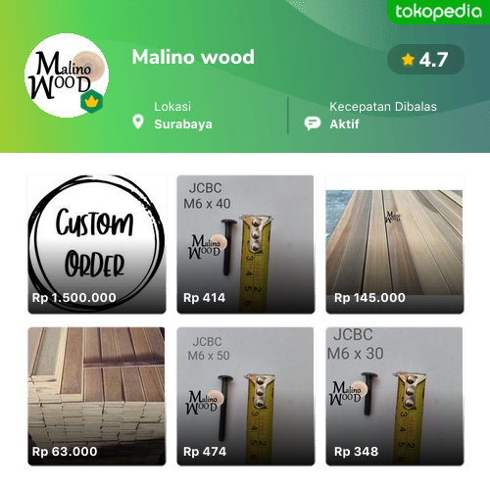Screen dimensions: 490x490
Task: Click the Aktif reply status text
Action: coord(344,124)
